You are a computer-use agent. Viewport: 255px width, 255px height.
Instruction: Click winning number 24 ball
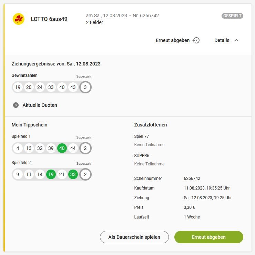coord(40,87)
